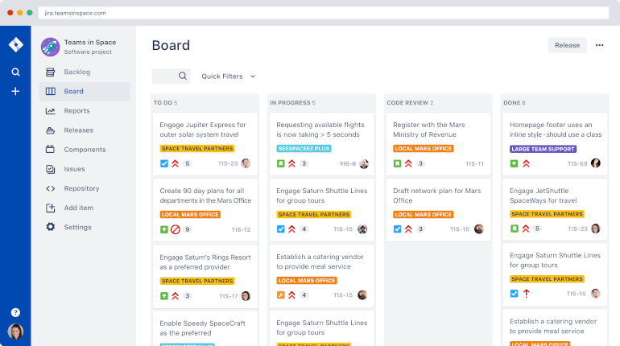Click the Components icon

(50, 150)
